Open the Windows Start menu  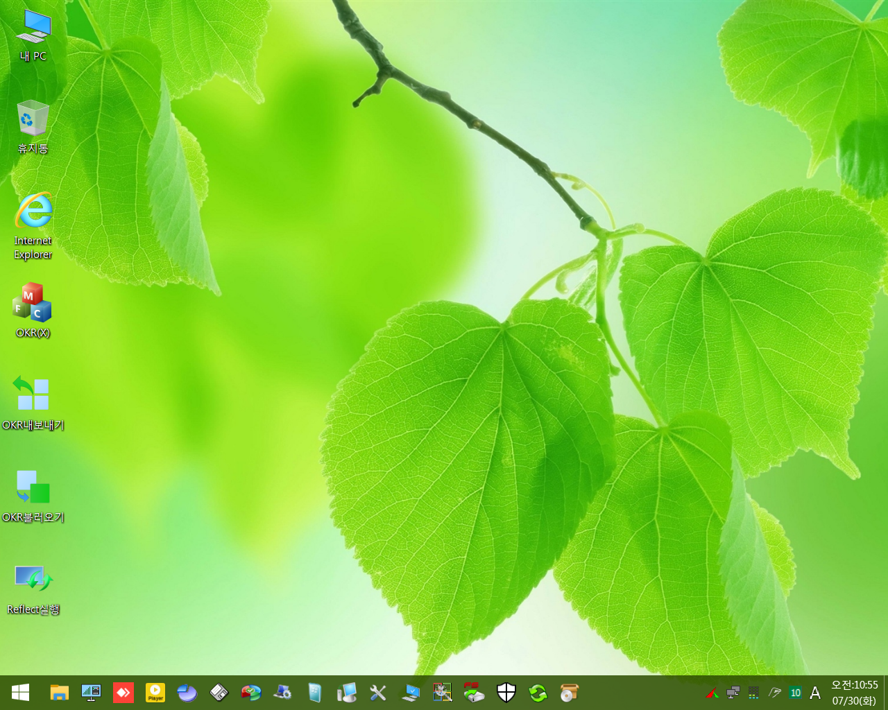click(20, 693)
